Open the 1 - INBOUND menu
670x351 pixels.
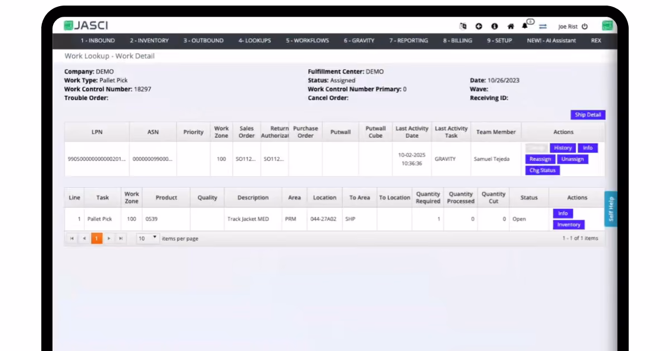click(x=98, y=41)
